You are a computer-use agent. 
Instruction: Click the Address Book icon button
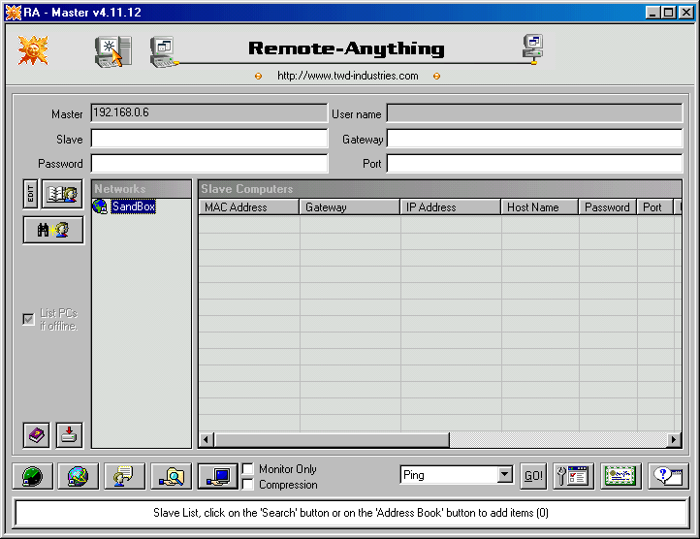click(x=62, y=195)
